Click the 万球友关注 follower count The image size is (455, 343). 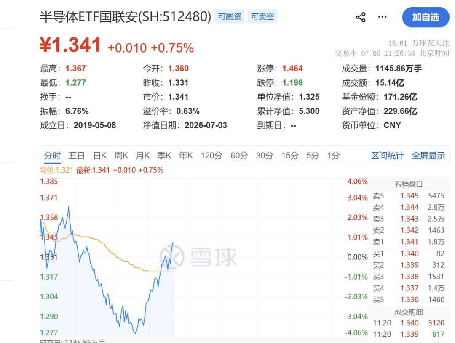[419, 43]
